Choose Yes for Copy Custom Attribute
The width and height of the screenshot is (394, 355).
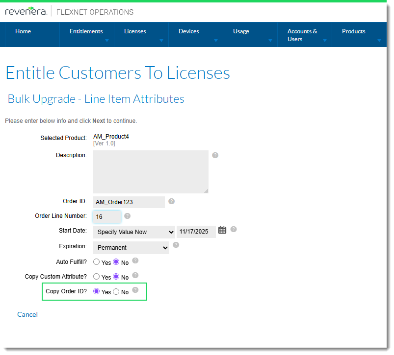point(97,277)
